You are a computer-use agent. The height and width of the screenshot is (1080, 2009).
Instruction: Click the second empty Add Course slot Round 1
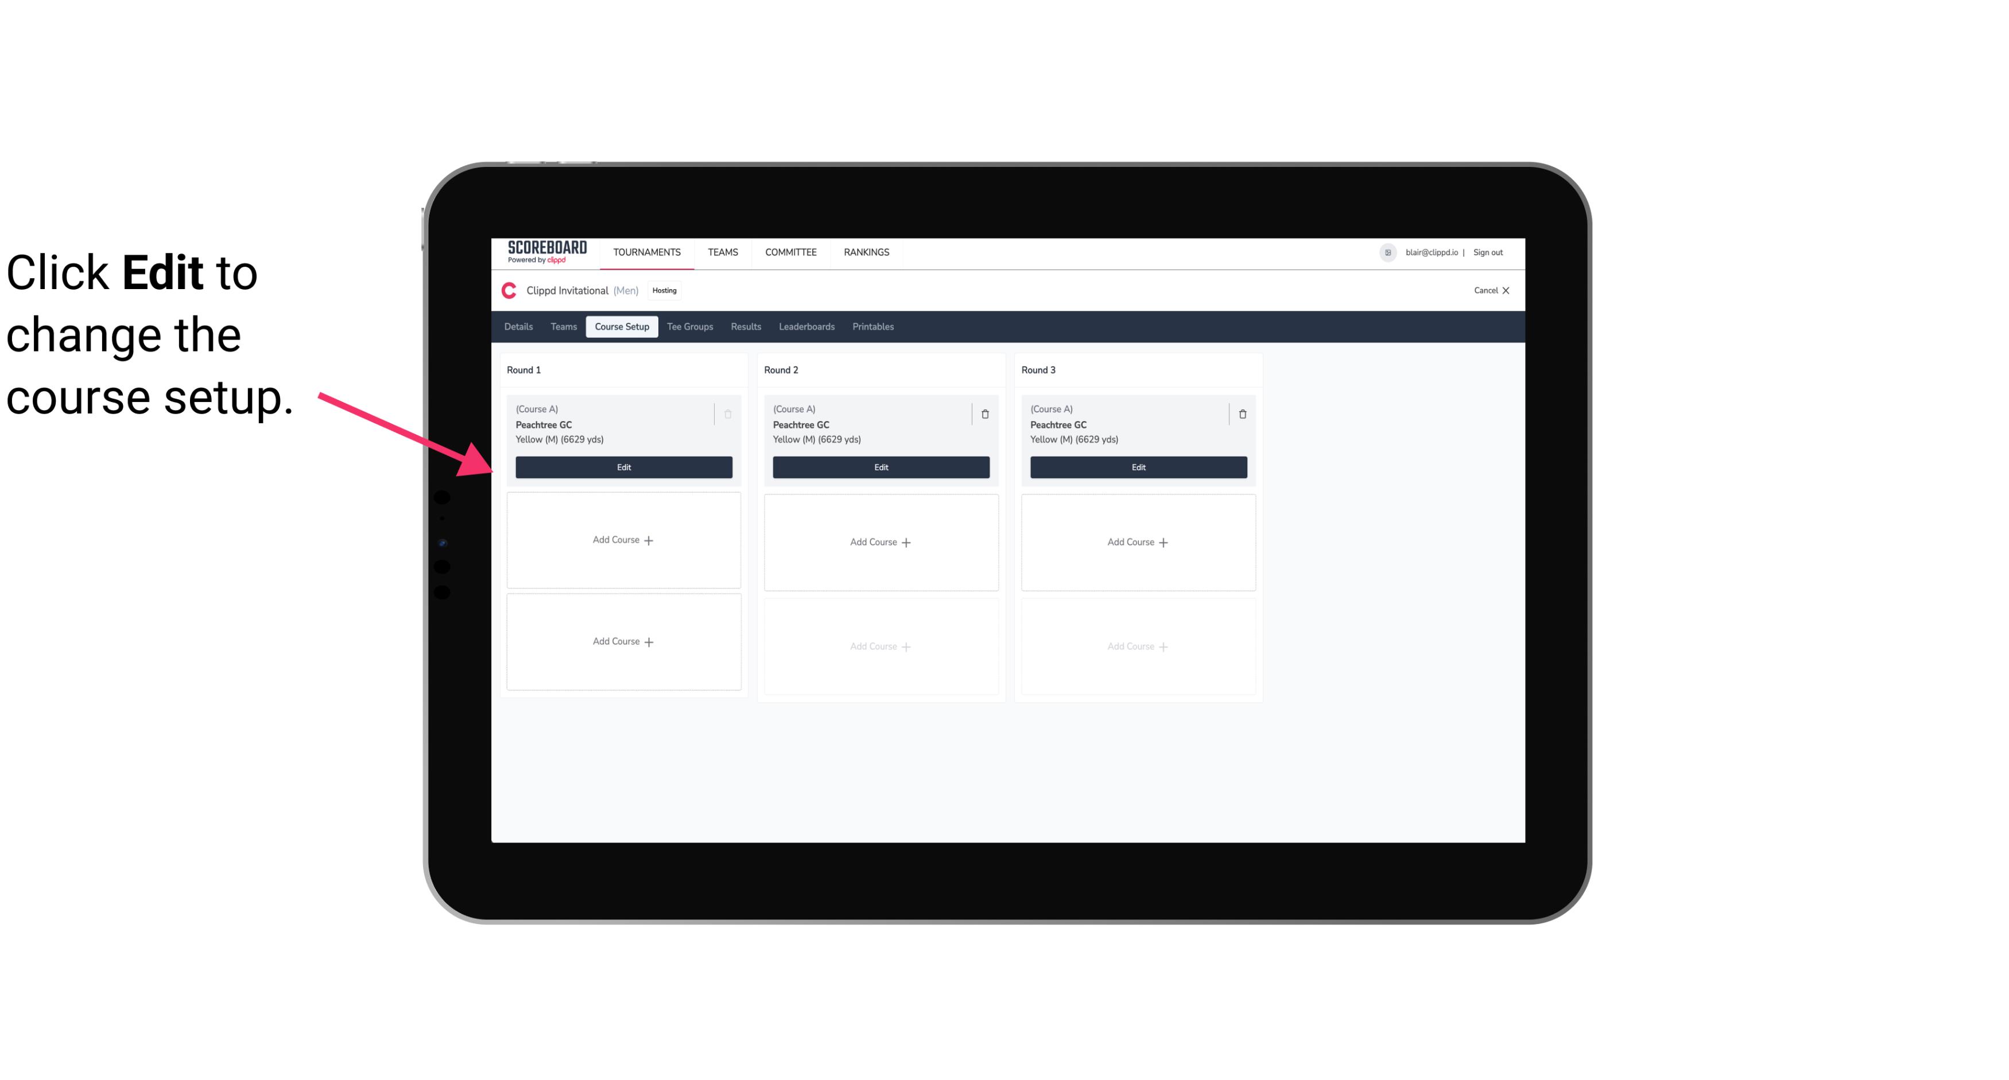(x=623, y=641)
